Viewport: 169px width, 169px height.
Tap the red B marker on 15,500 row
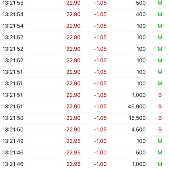click(160, 118)
